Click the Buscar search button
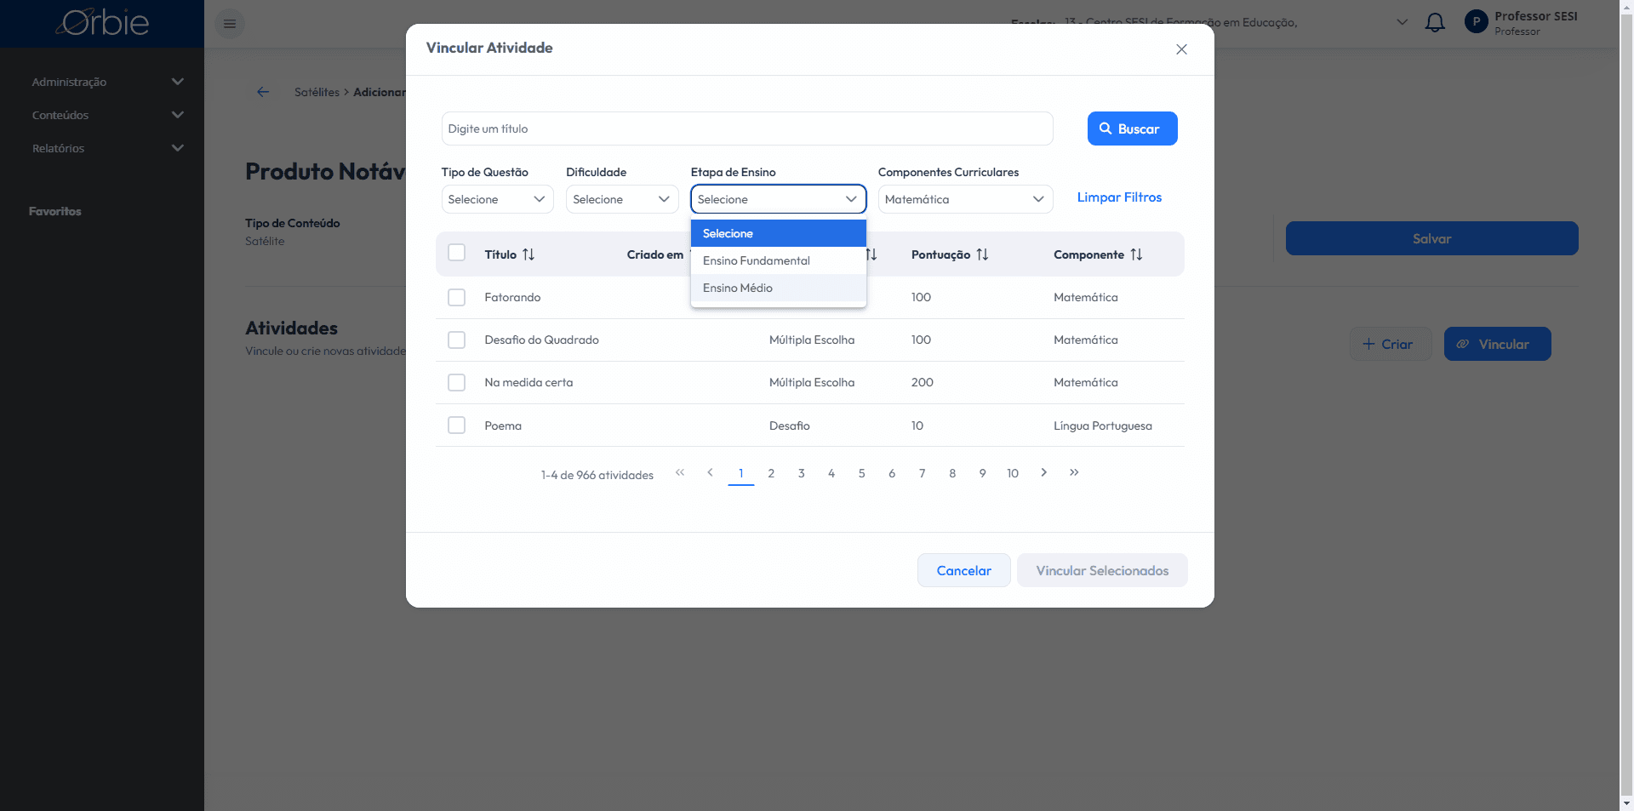This screenshot has height=811, width=1634. tap(1132, 129)
